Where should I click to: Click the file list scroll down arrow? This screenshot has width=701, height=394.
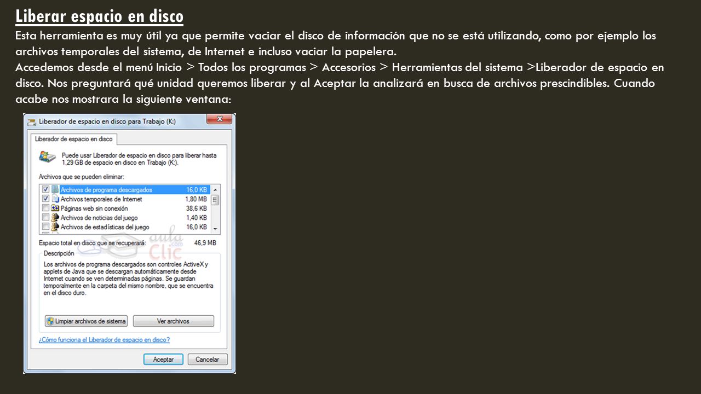pos(215,229)
